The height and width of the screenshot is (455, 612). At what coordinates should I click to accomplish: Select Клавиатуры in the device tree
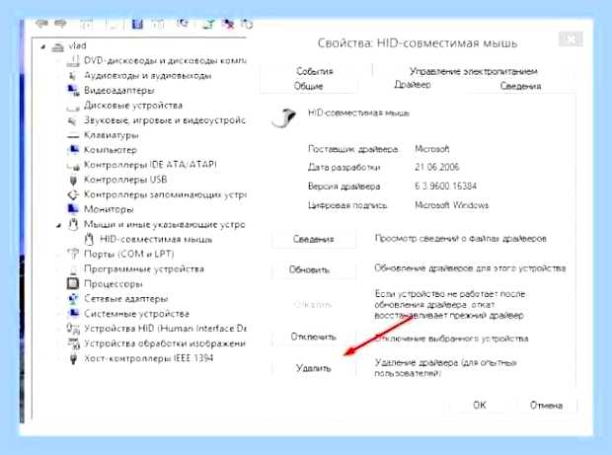pos(112,135)
